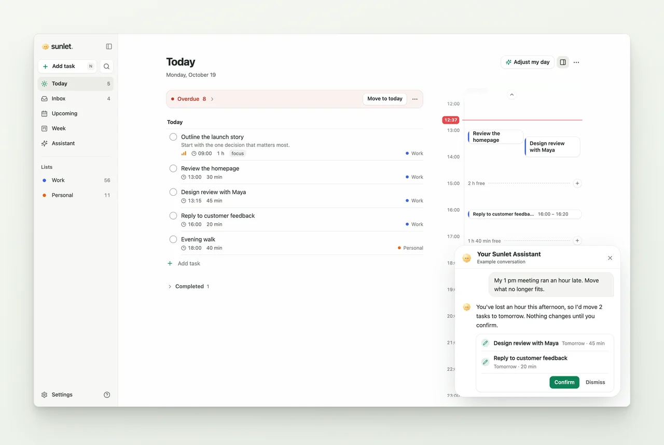This screenshot has width=664, height=445.
Task: Click the Add task button in sidebar
Action: [x=67, y=66]
